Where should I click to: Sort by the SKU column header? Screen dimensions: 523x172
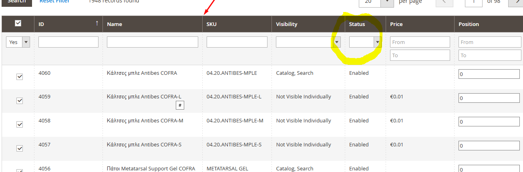click(211, 24)
